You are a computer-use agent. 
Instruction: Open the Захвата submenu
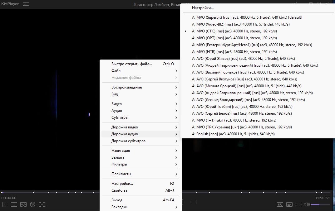pyautogui.click(x=141, y=157)
